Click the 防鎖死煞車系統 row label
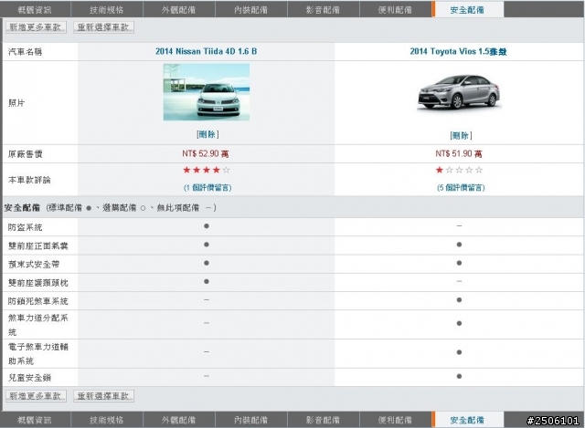This screenshot has height=428, width=585. coord(38,301)
